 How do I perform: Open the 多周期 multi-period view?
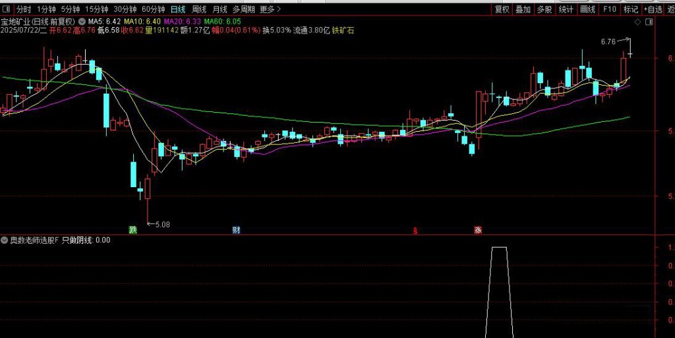click(x=243, y=9)
